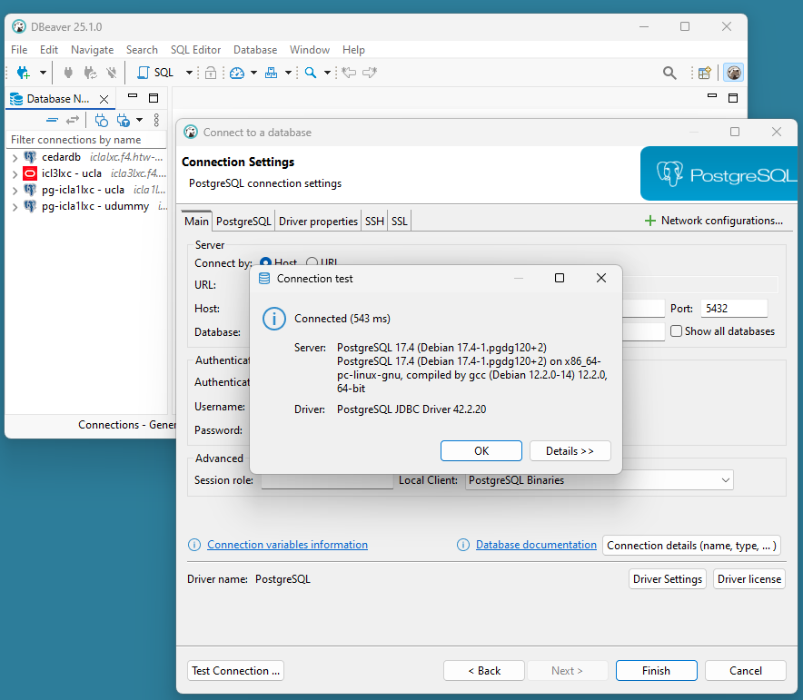
Task: Open the Navigate menu
Action: (x=92, y=50)
